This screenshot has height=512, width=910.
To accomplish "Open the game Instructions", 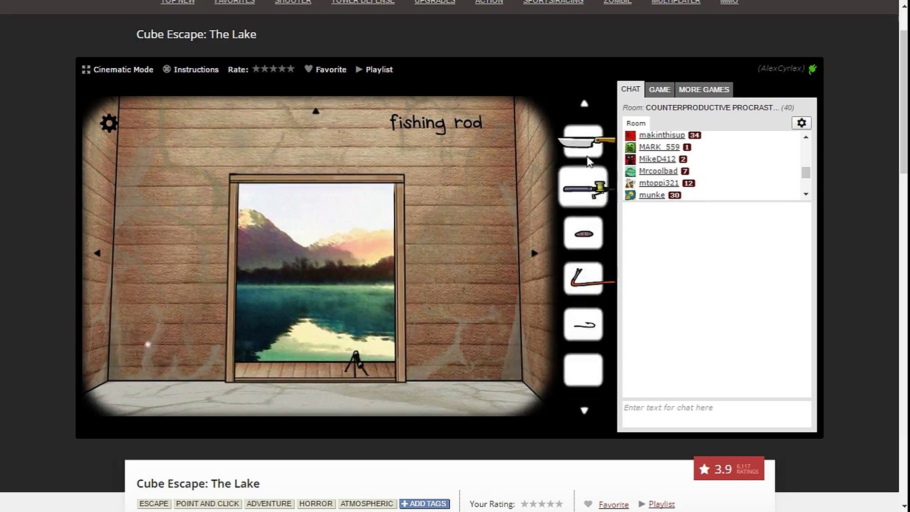I will tap(191, 70).
